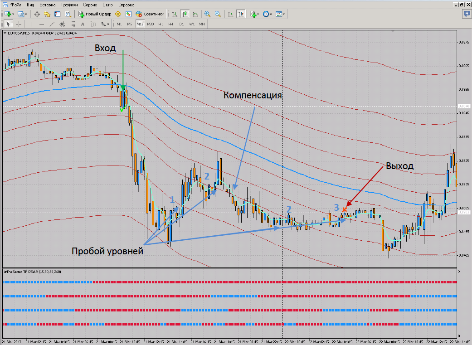The width and height of the screenshot is (472, 345).
Task: Click the 22 Mar 04:15 time label
Action: click(342, 342)
